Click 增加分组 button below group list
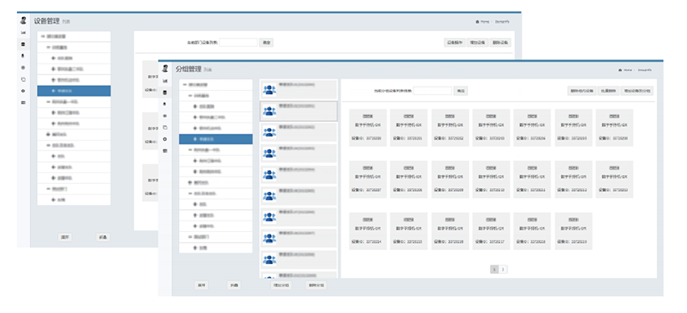Screen dimensions: 687x313 pos(281,285)
